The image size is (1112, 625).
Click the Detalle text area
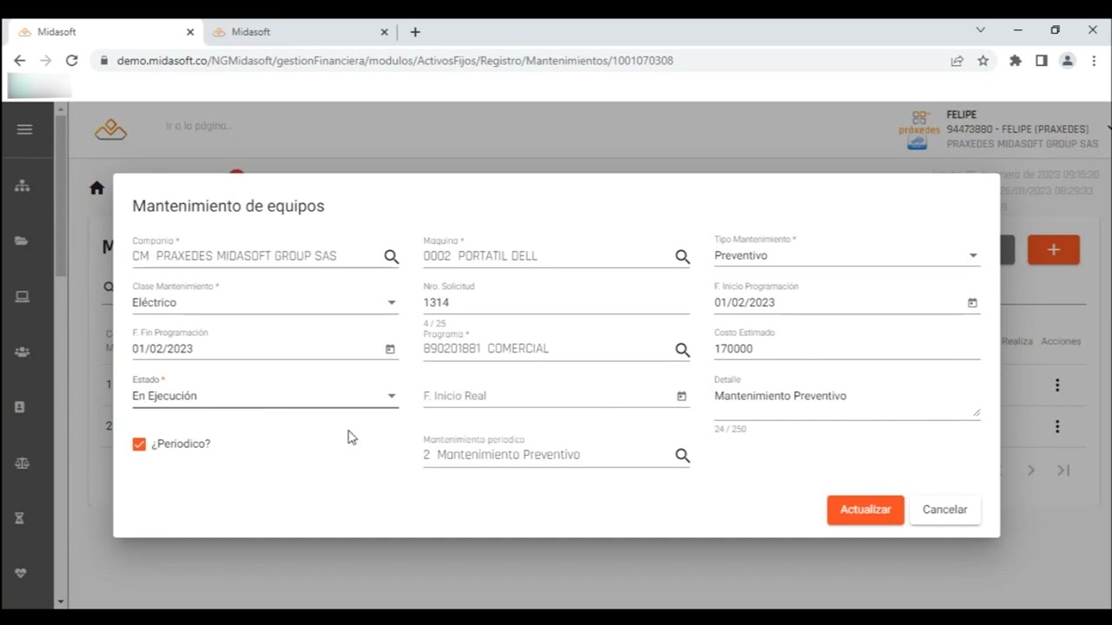847,401
